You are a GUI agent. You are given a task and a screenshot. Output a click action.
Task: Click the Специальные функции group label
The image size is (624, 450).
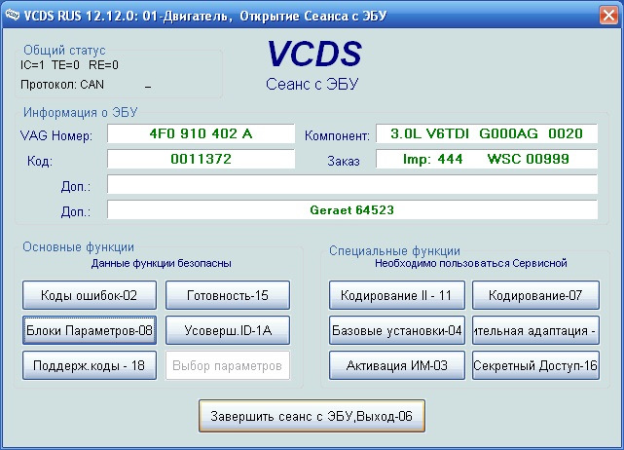tap(394, 251)
